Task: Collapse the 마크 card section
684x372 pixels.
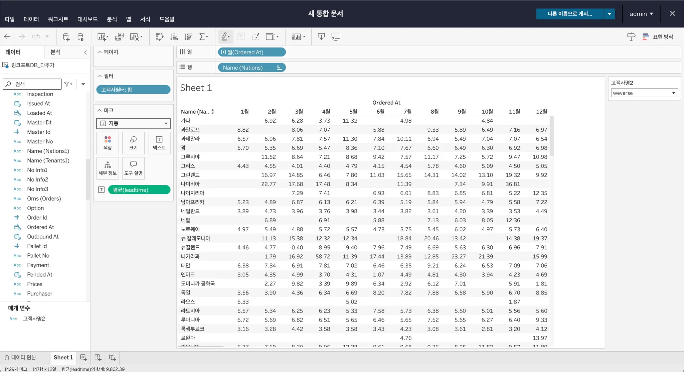Action: (x=100, y=110)
